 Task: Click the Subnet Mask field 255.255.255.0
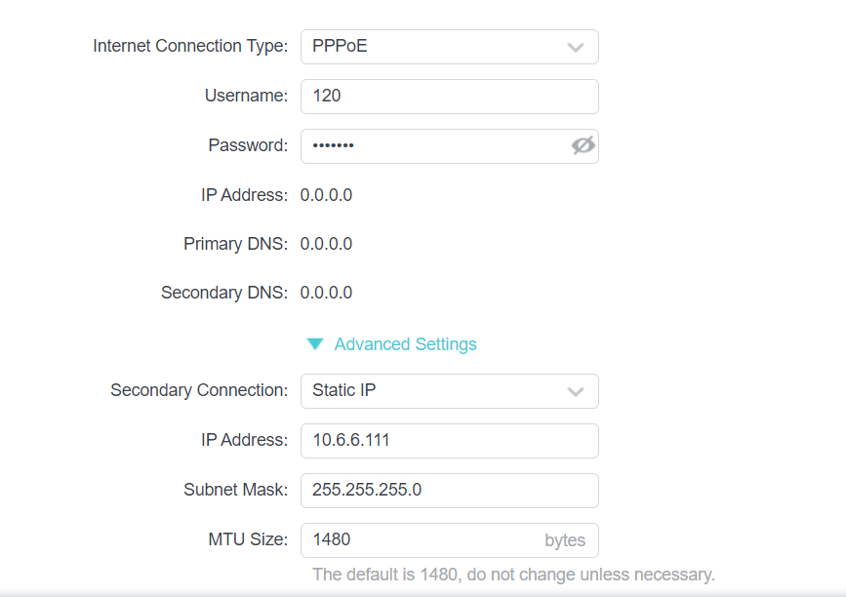click(450, 491)
